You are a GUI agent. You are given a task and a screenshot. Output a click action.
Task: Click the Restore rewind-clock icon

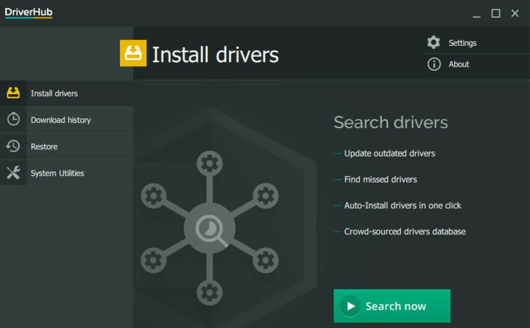(x=13, y=146)
